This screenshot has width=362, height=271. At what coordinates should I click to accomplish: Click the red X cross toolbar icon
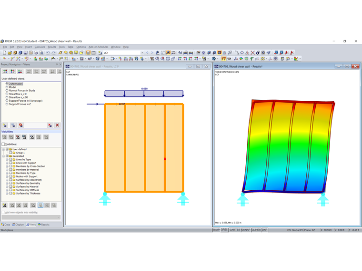point(252,53)
